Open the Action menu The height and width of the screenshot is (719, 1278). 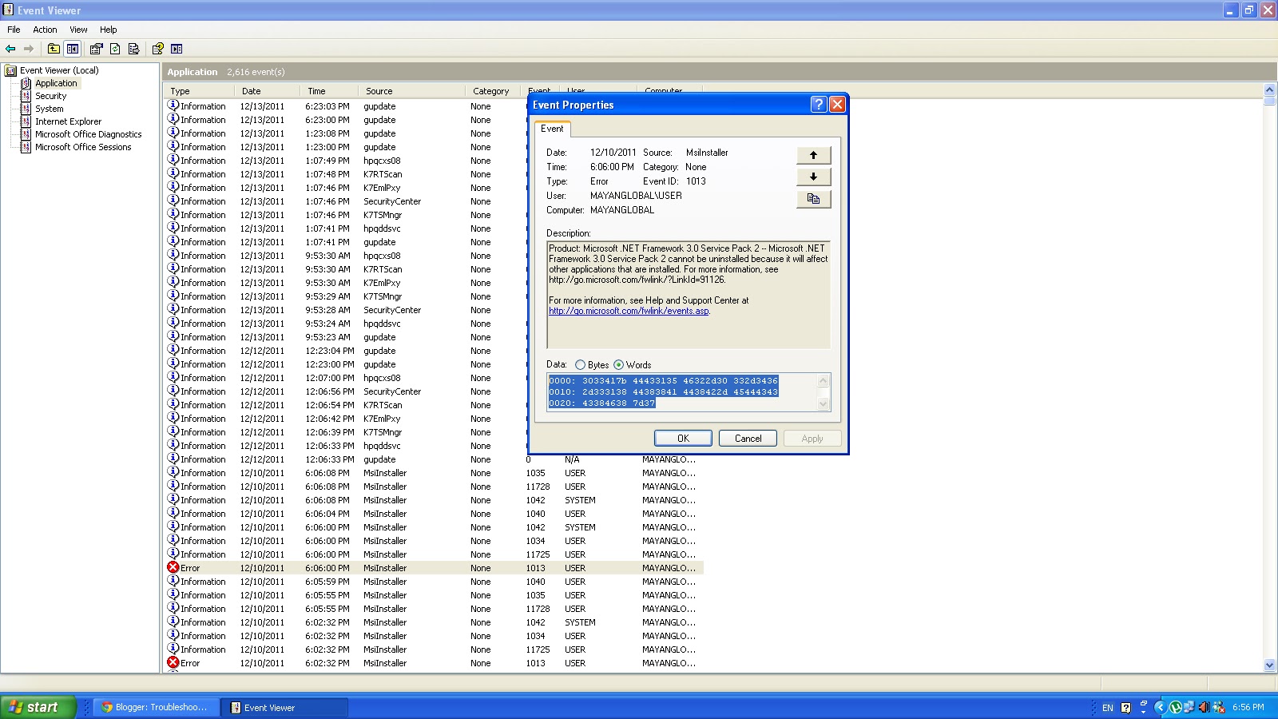click(x=45, y=30)
